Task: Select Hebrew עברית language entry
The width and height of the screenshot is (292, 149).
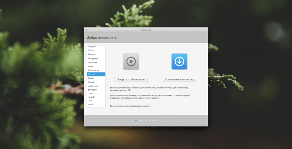Action: 96,93
